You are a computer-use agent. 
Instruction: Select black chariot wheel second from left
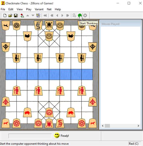(17, 25)
